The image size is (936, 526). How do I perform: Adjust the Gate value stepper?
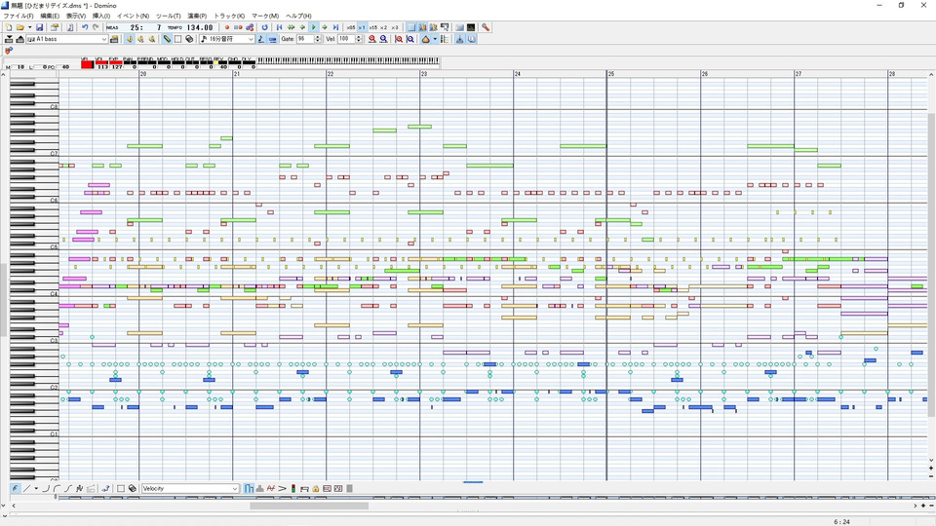click(x=318, y=39)
